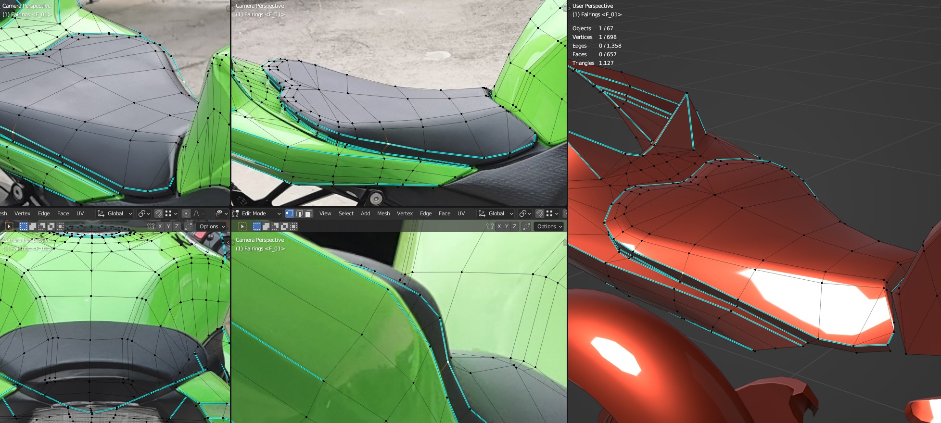Open UV menu in bottom-left viewport header

(80, 213)
